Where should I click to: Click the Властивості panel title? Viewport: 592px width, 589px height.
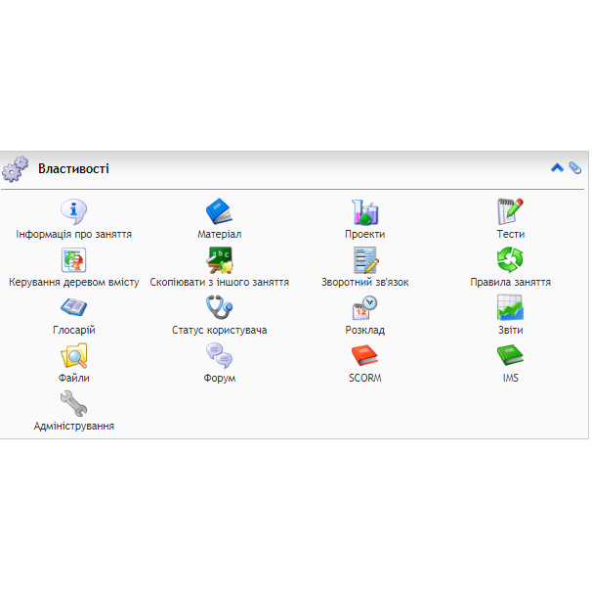tap(73, 168)
